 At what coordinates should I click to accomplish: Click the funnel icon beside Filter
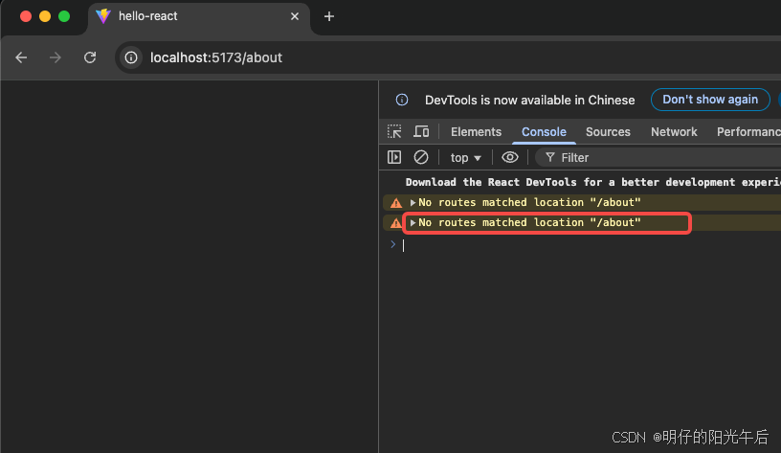[550, 157]
